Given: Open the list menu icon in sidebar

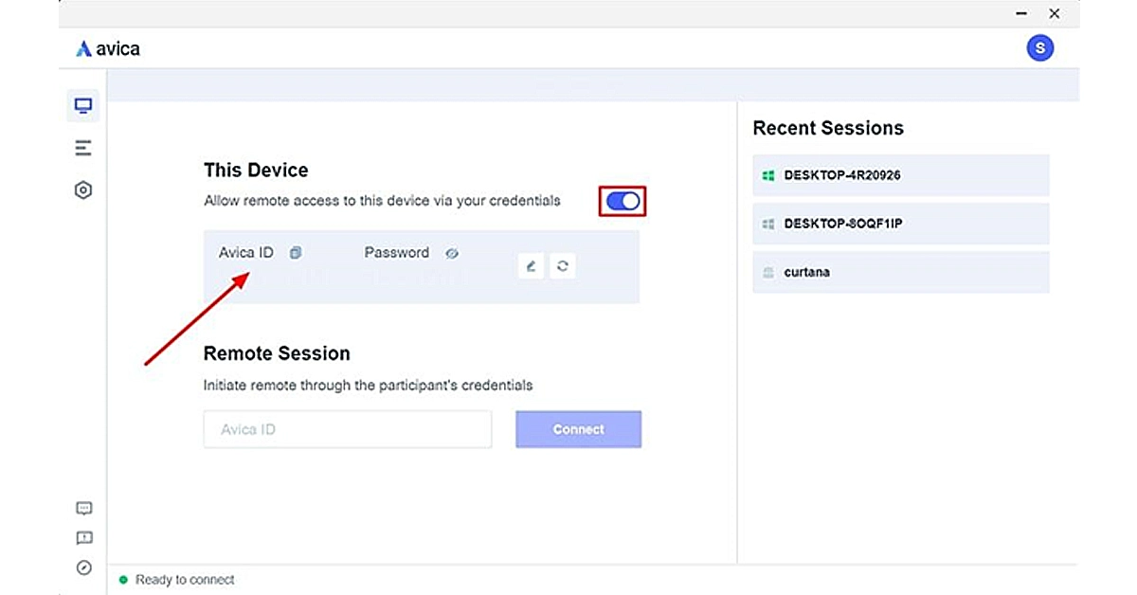Looking at the screenshot, I should pyautogui.click(x=83, y=148).
